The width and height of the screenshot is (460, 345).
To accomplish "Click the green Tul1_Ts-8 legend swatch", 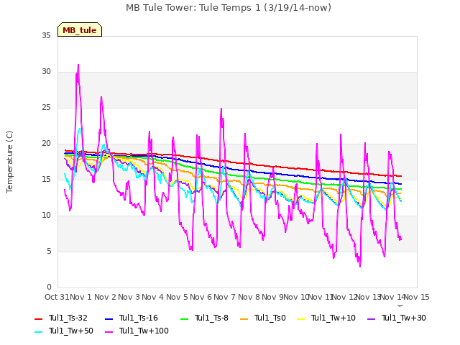I will pyautogui.click(x=184, y=319).
